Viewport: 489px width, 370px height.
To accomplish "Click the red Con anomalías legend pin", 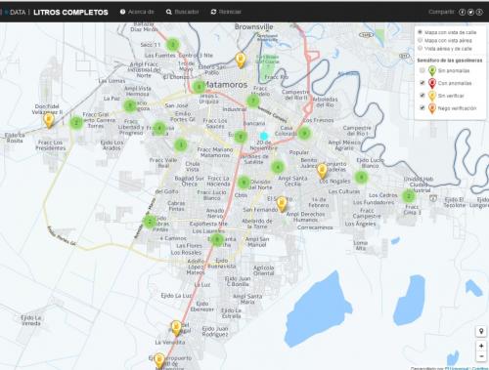I will (x=432, y=83).
